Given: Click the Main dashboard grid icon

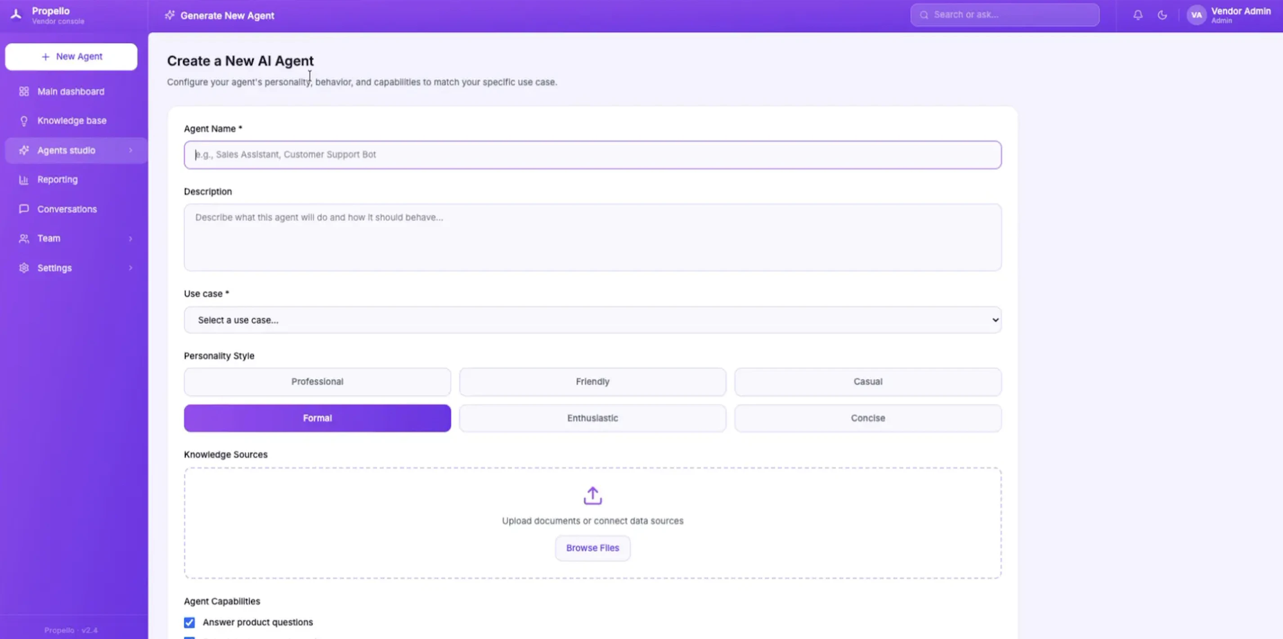Looking at the screenshot, I should [x=24, y=92].
